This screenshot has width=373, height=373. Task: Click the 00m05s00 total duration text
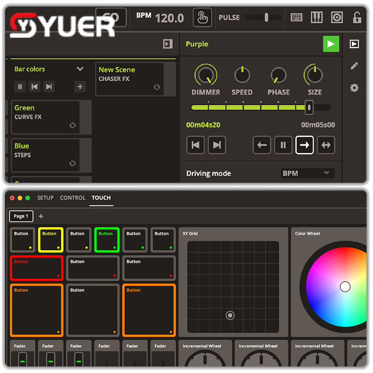[x=318, y=125]
